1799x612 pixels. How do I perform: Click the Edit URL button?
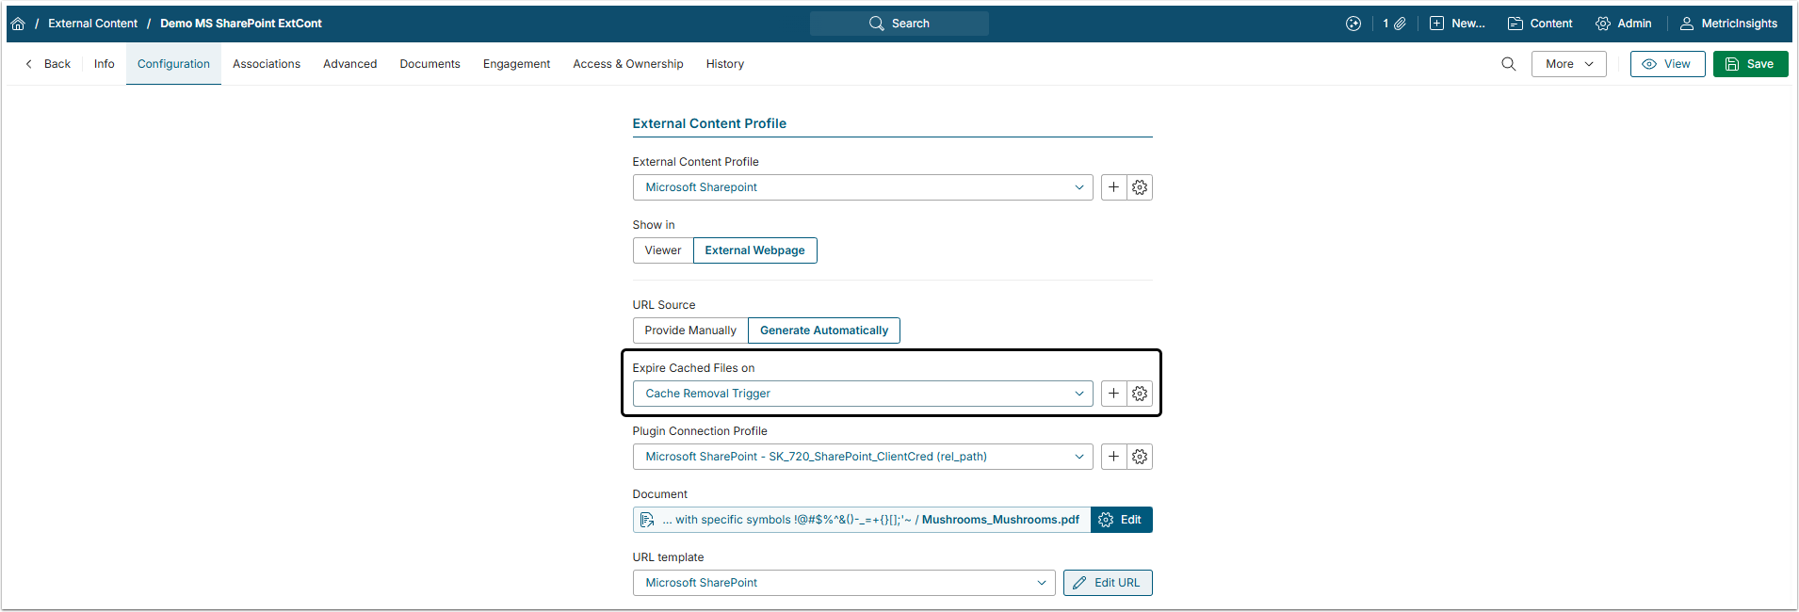point(1108,583)
